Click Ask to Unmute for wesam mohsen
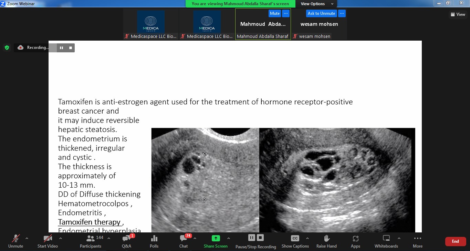This screenshot has width=470, height=251. [321, 13]
